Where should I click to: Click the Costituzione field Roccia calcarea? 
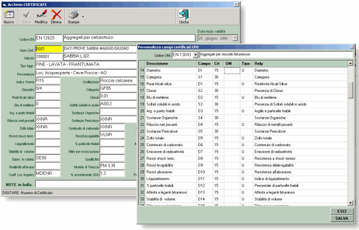(118, 81)
